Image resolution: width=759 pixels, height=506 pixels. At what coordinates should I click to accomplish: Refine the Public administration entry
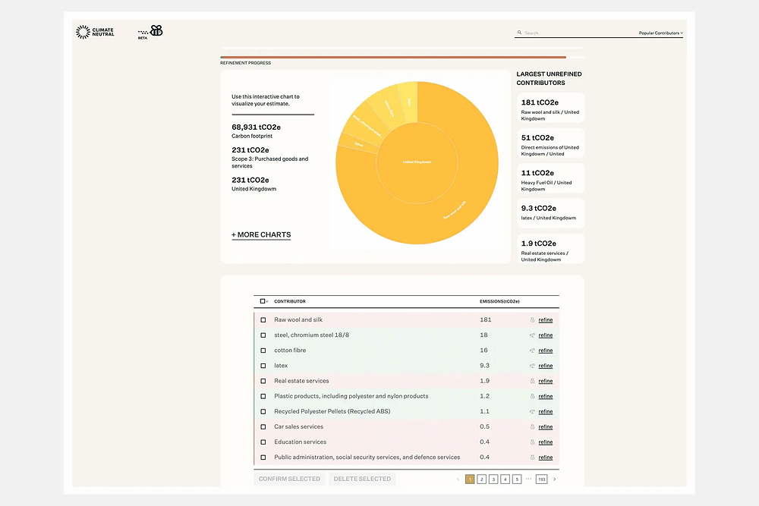coord(546,457)
